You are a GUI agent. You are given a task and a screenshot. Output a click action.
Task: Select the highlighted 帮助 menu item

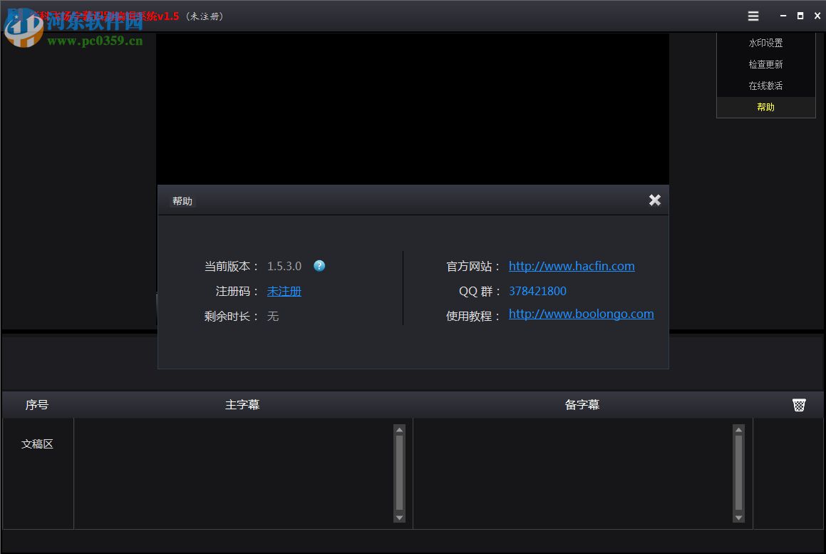(x=765, y=107)
